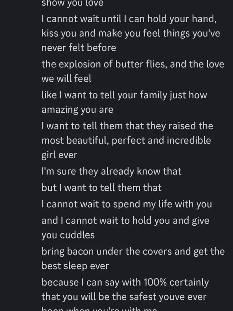Image resolution: width=233 pixels, height=311 pixels.
Task: Click the "explosion of butter flies" message
Action: click(x=132, y=64)
